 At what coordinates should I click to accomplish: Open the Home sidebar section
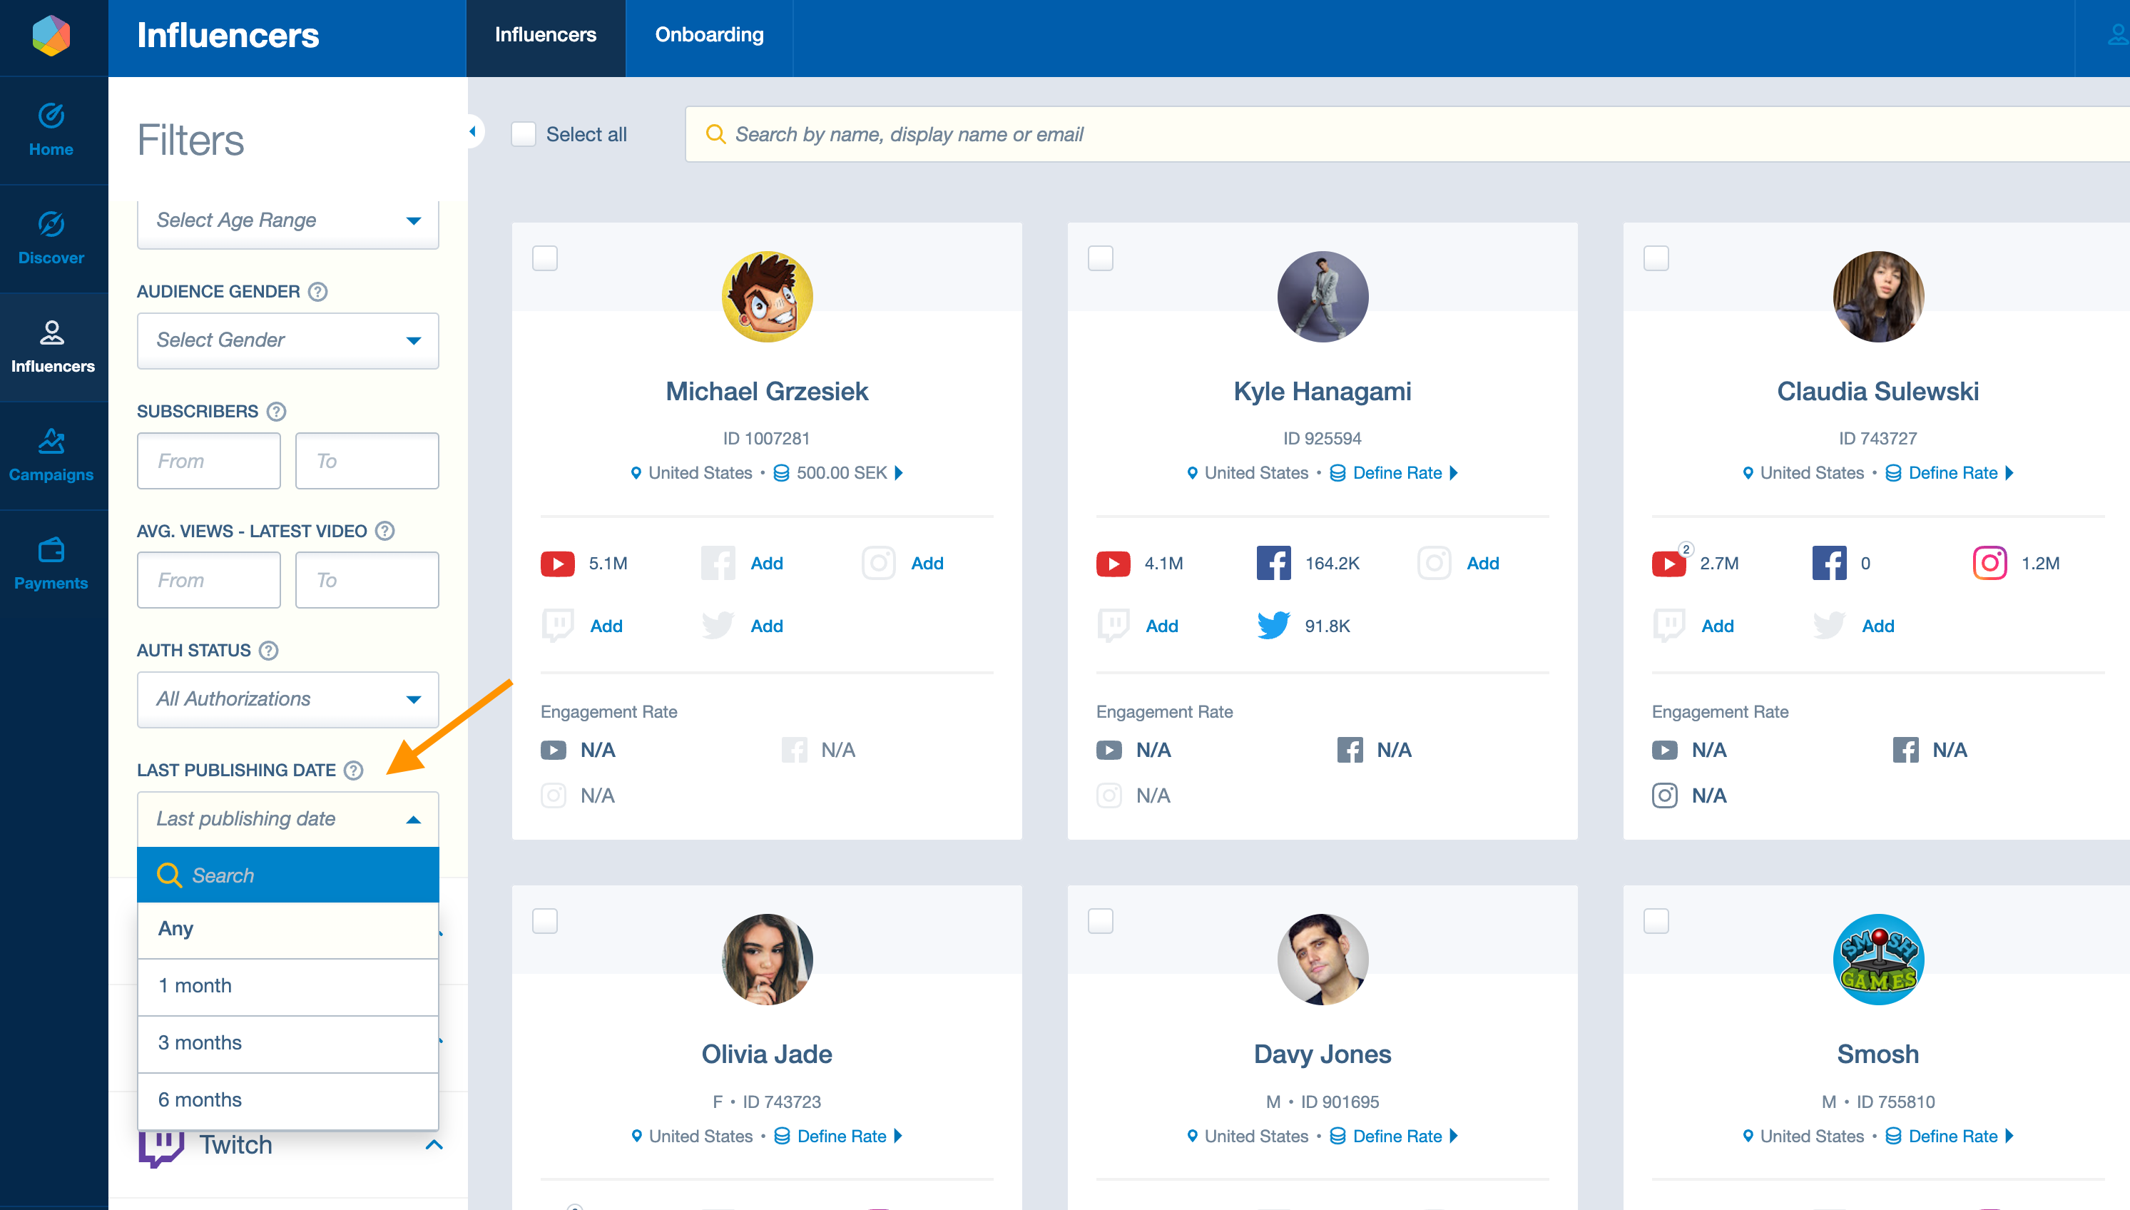click(x=51, y=131)
